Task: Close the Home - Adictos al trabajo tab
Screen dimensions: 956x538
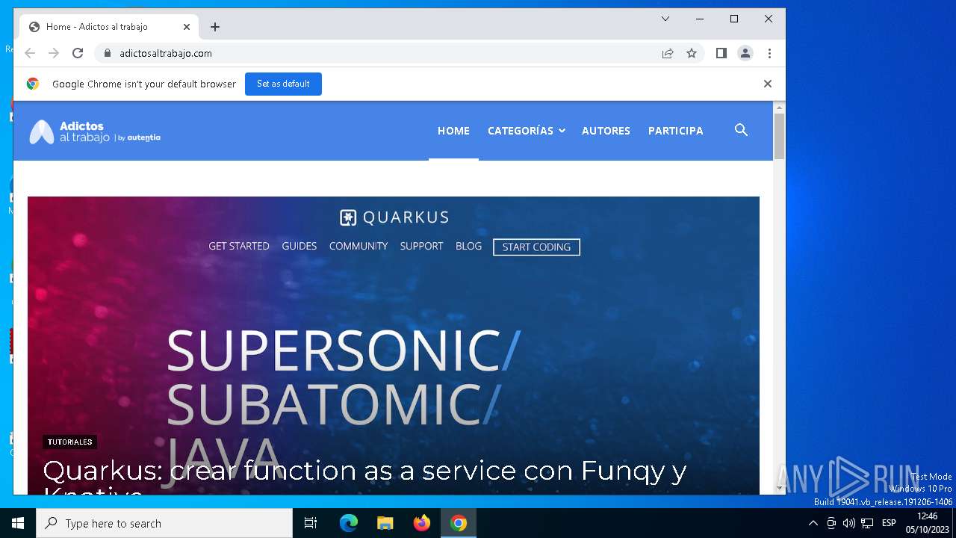Action: pos(187,27)
